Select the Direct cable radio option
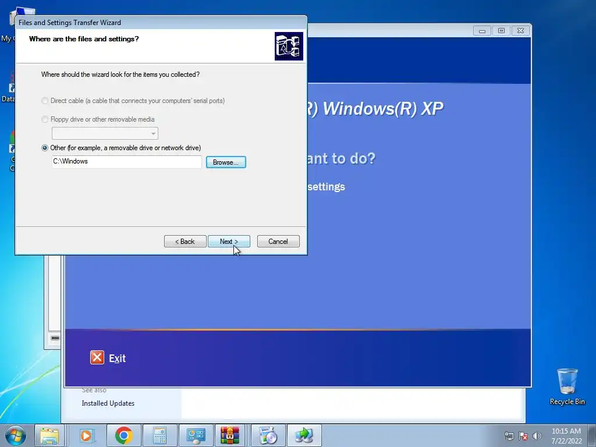Screen dimensions: 596x447 click(x=45, y=101)
